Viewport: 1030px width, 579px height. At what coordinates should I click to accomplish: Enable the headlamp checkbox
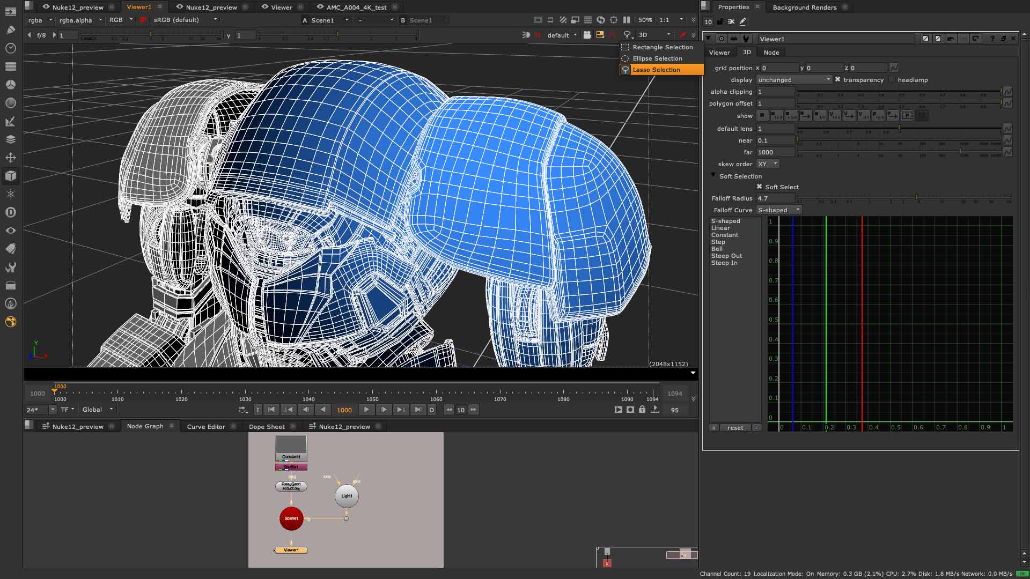coord(892,79)
